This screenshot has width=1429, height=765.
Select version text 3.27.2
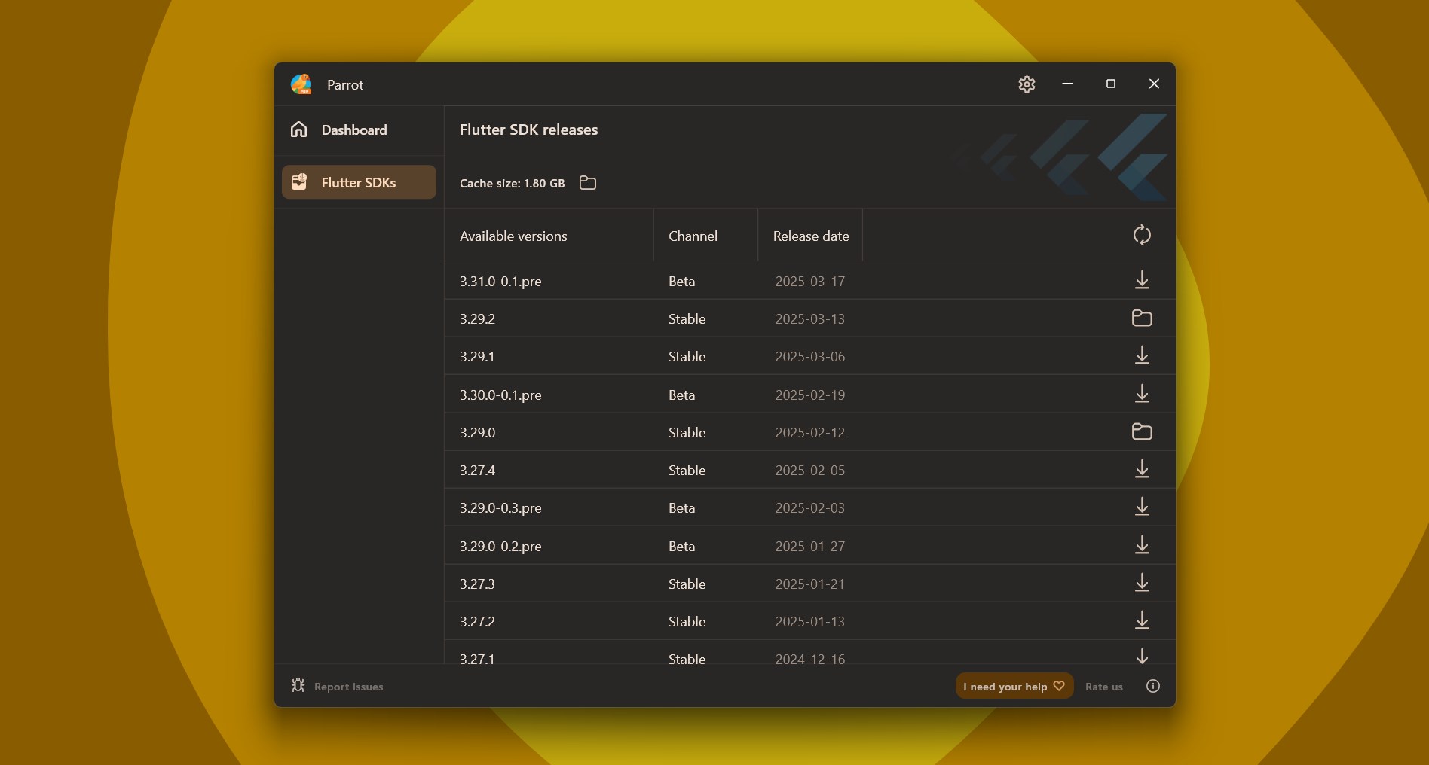click(x=477, y=622)
